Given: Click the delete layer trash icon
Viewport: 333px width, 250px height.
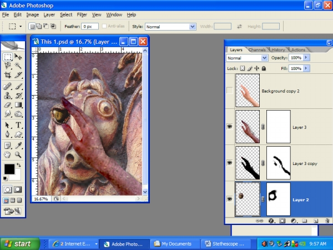Looking at the screenshot, I should click(x=327, y=221).
